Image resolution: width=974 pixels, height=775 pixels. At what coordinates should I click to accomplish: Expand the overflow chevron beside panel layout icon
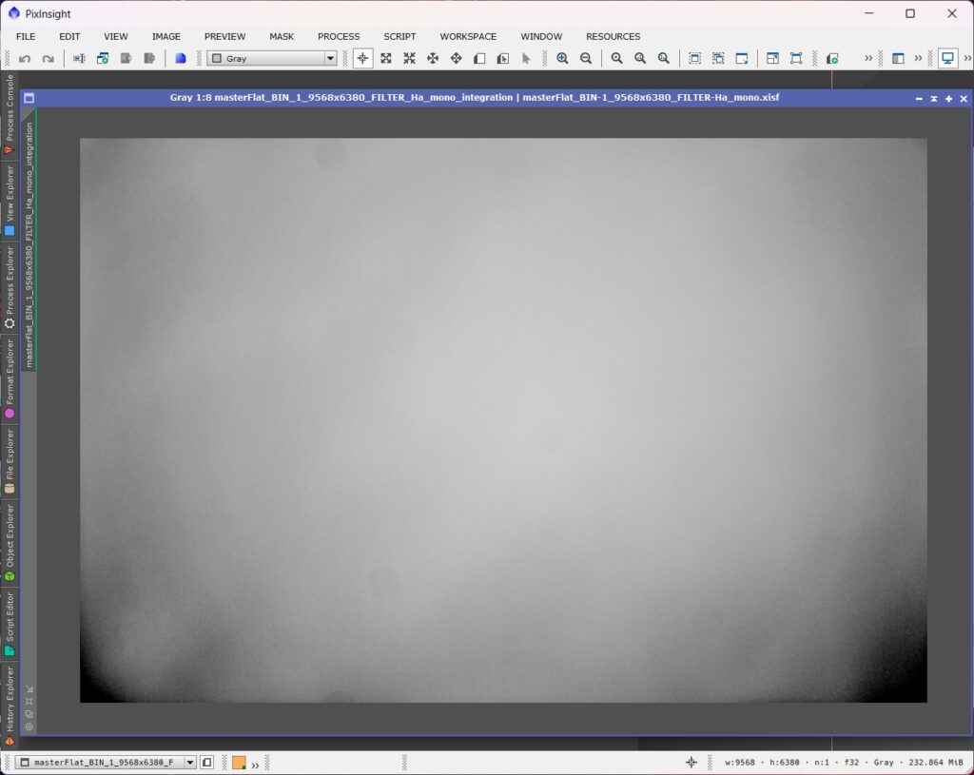(918, 58)
